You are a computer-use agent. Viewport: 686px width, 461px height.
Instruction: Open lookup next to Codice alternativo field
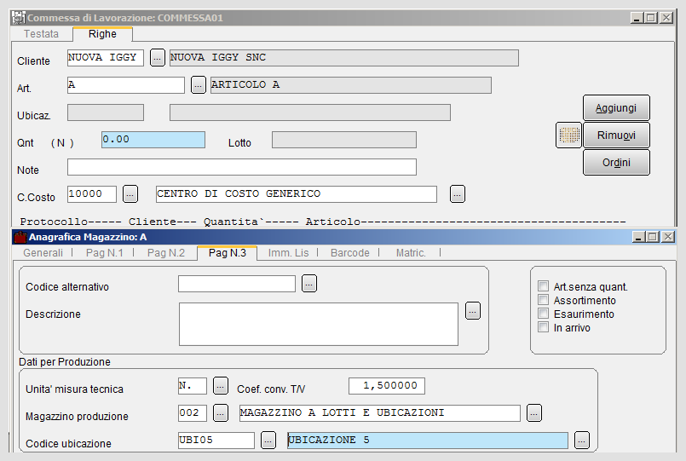click(x=309, y=284)
